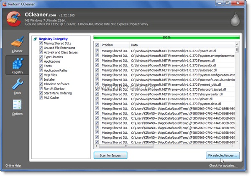The image size is (251, 176).
Task: Uncheck the mscorrc.dll issue row
Action: point(97,60)
